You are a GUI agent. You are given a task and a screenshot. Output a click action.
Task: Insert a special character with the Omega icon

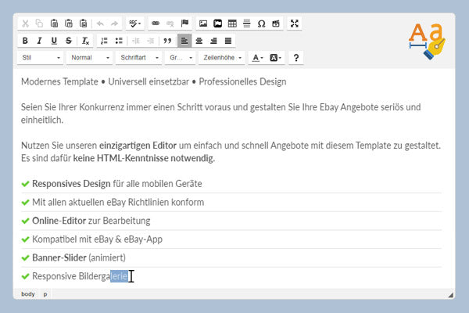[x=261, y=23]
